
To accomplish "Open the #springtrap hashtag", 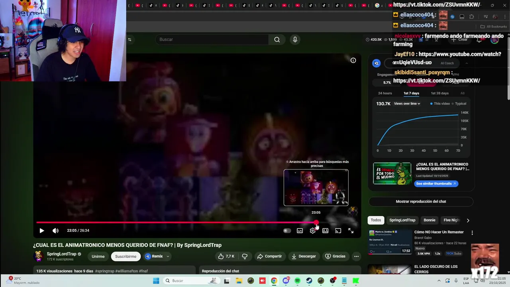I will click(104, 271).
